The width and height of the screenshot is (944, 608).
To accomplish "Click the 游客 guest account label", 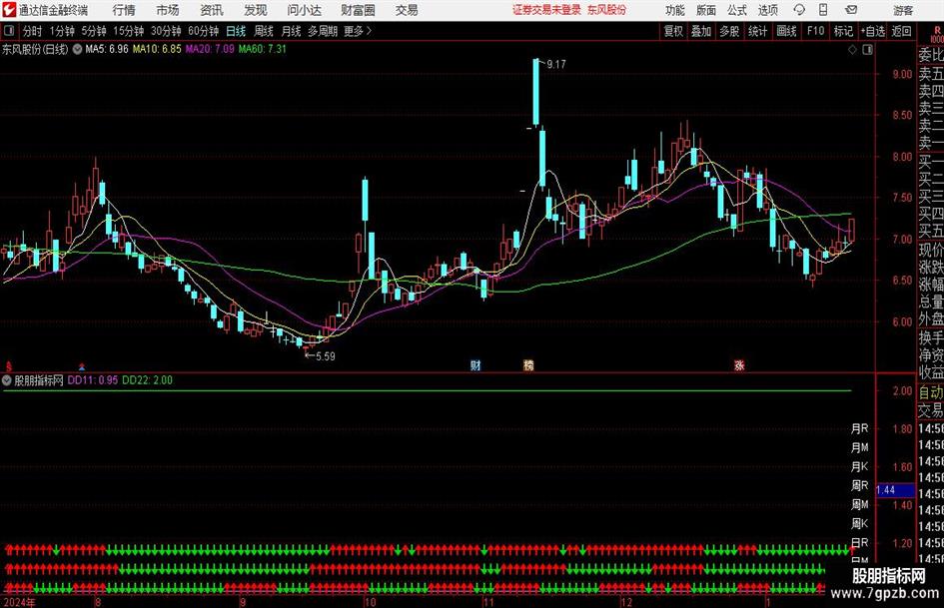I will point(903,10).
